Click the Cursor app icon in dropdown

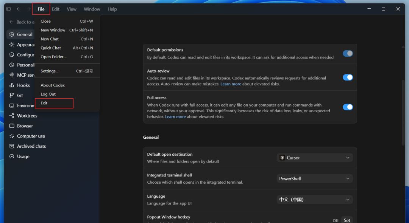pyautogui.click(x=282, y=158)
